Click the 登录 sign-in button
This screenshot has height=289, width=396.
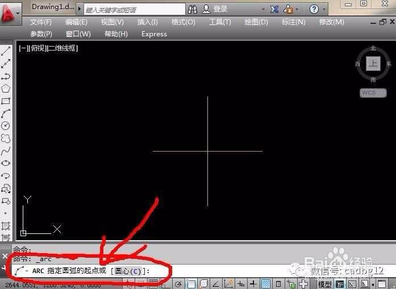(220, 9)
